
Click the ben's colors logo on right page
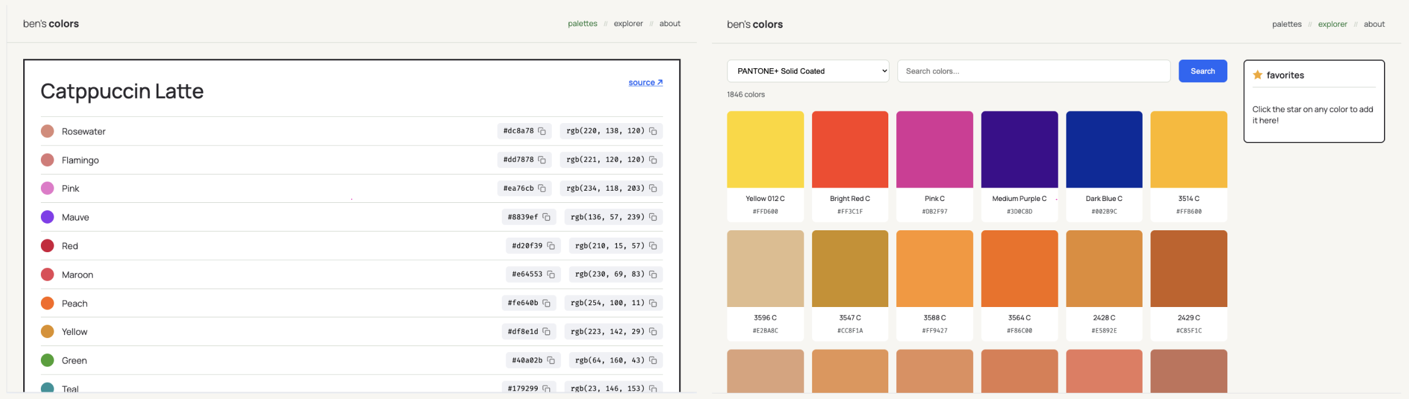click(x=755, y=24)
